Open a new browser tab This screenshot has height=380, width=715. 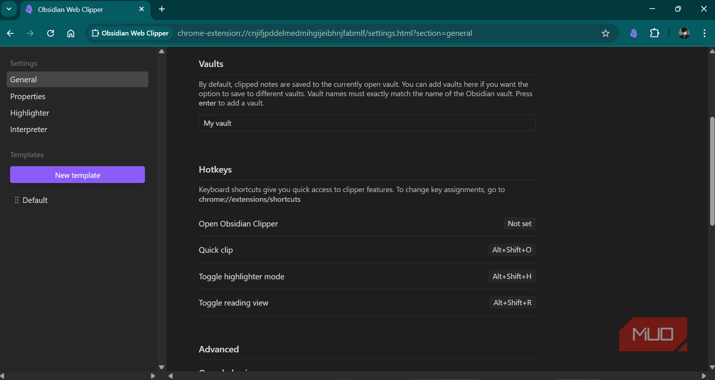pyautogui.click(x=162, y=9)
